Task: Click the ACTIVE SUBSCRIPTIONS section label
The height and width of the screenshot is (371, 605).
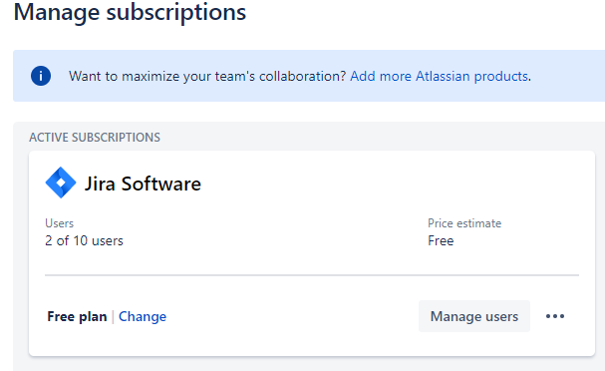Action: (x=95, y=138)
